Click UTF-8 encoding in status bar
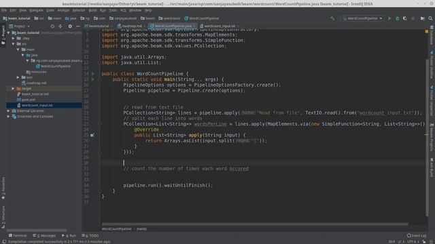Image resolution: width=435 pixels, height=244 pixels. click(x=413, y=241)
